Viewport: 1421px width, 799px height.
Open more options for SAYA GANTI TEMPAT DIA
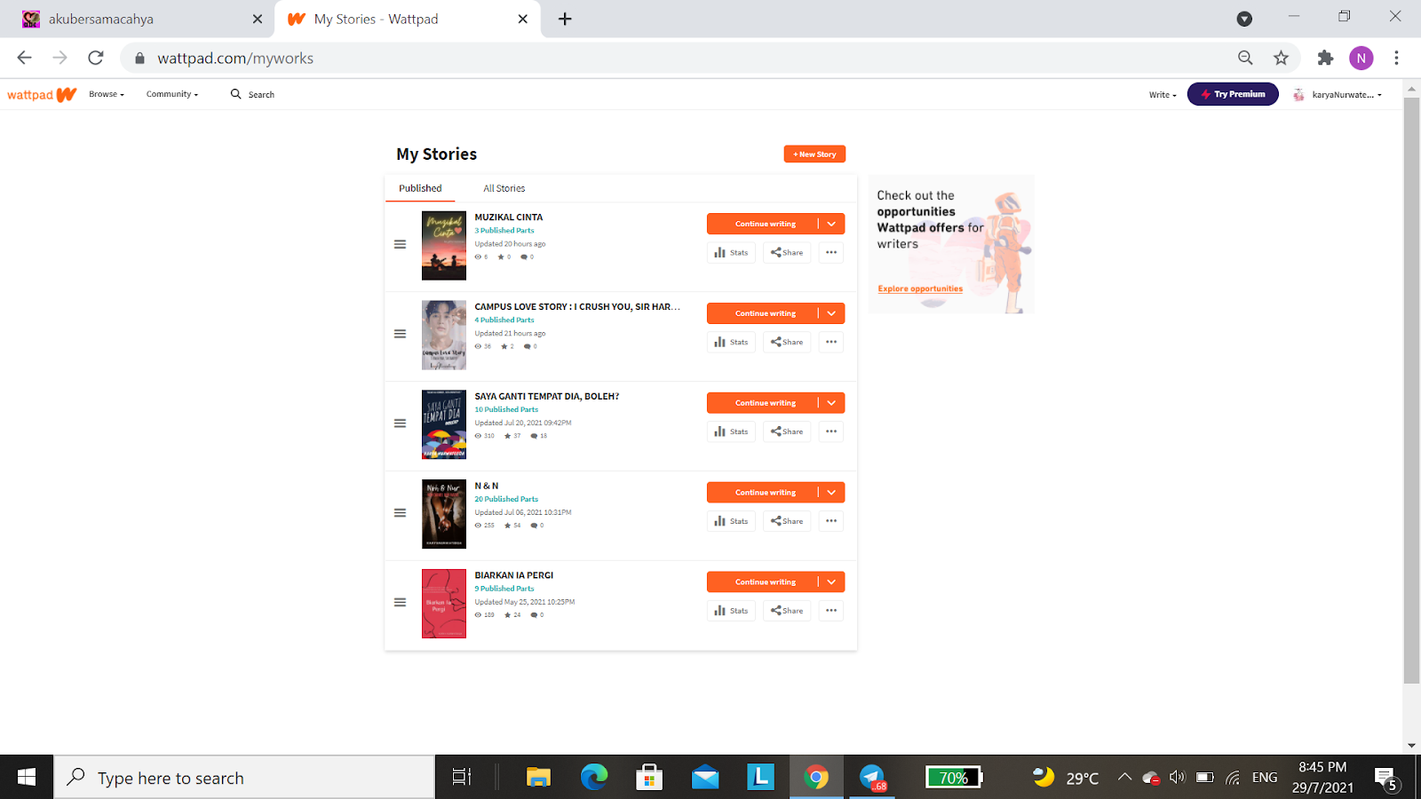831,431
